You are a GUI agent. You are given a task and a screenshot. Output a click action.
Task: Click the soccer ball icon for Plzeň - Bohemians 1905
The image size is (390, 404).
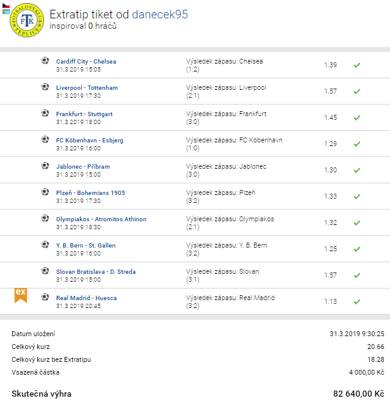(45, 192)
